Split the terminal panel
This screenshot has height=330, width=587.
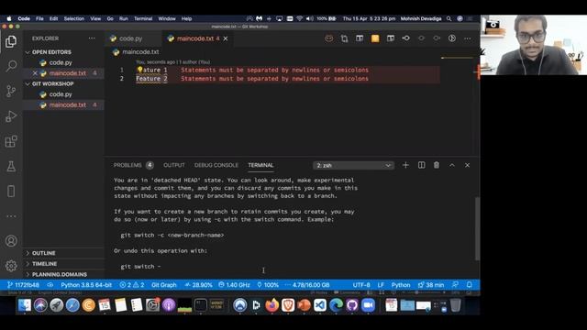click(x=421, y=165)
